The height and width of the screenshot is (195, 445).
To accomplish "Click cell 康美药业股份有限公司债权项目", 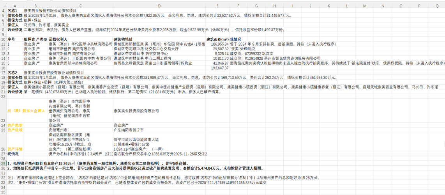I will [x=50, y=11].
